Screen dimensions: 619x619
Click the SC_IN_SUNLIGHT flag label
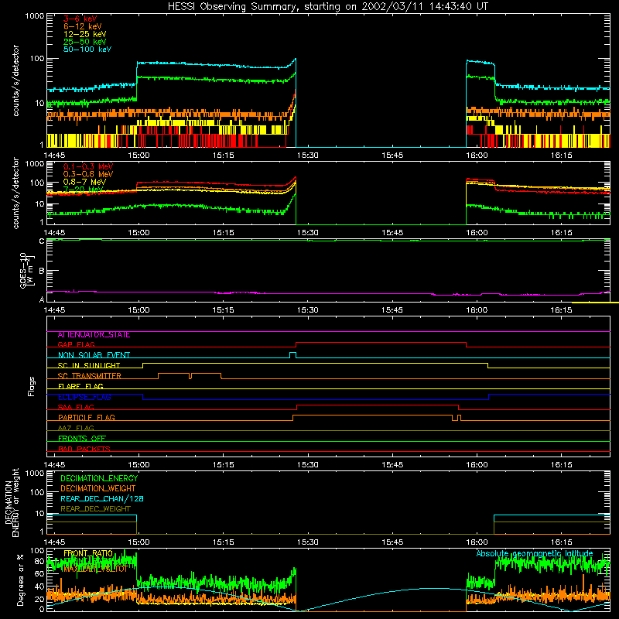point(89,365)
